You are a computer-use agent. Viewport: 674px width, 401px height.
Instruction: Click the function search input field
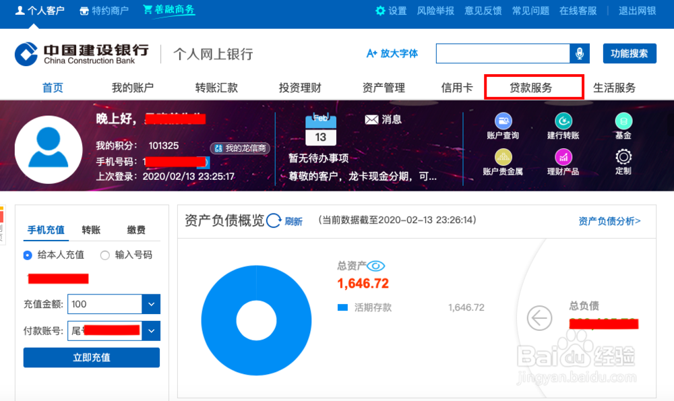[x=503, y=53]
